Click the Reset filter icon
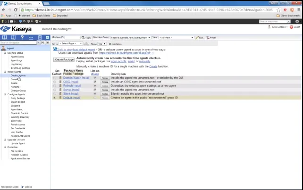The height and width of the screenshot is (190, 303). coord(208,38)
